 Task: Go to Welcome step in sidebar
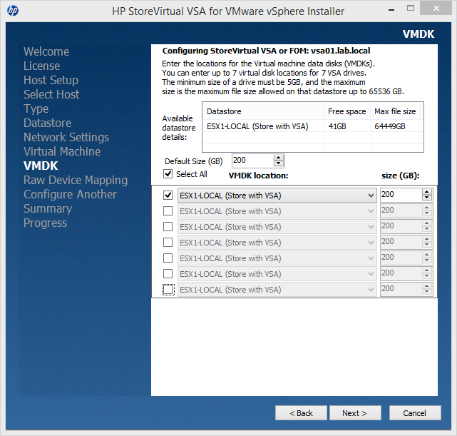coord(46,51)
